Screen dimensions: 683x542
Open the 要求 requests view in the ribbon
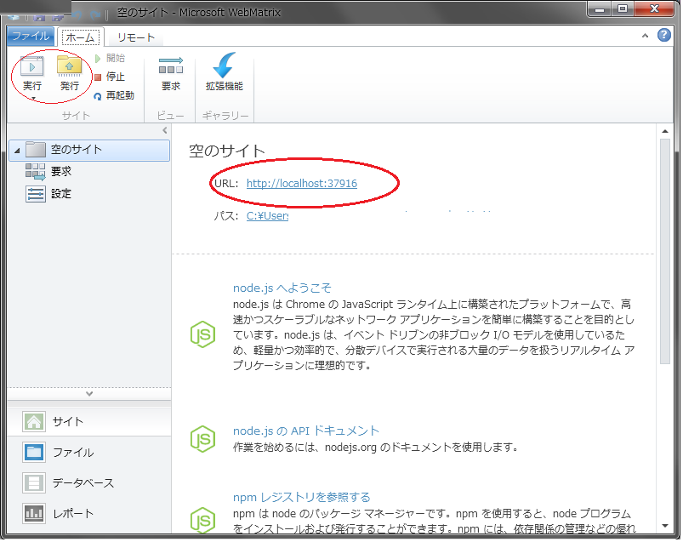170,72
